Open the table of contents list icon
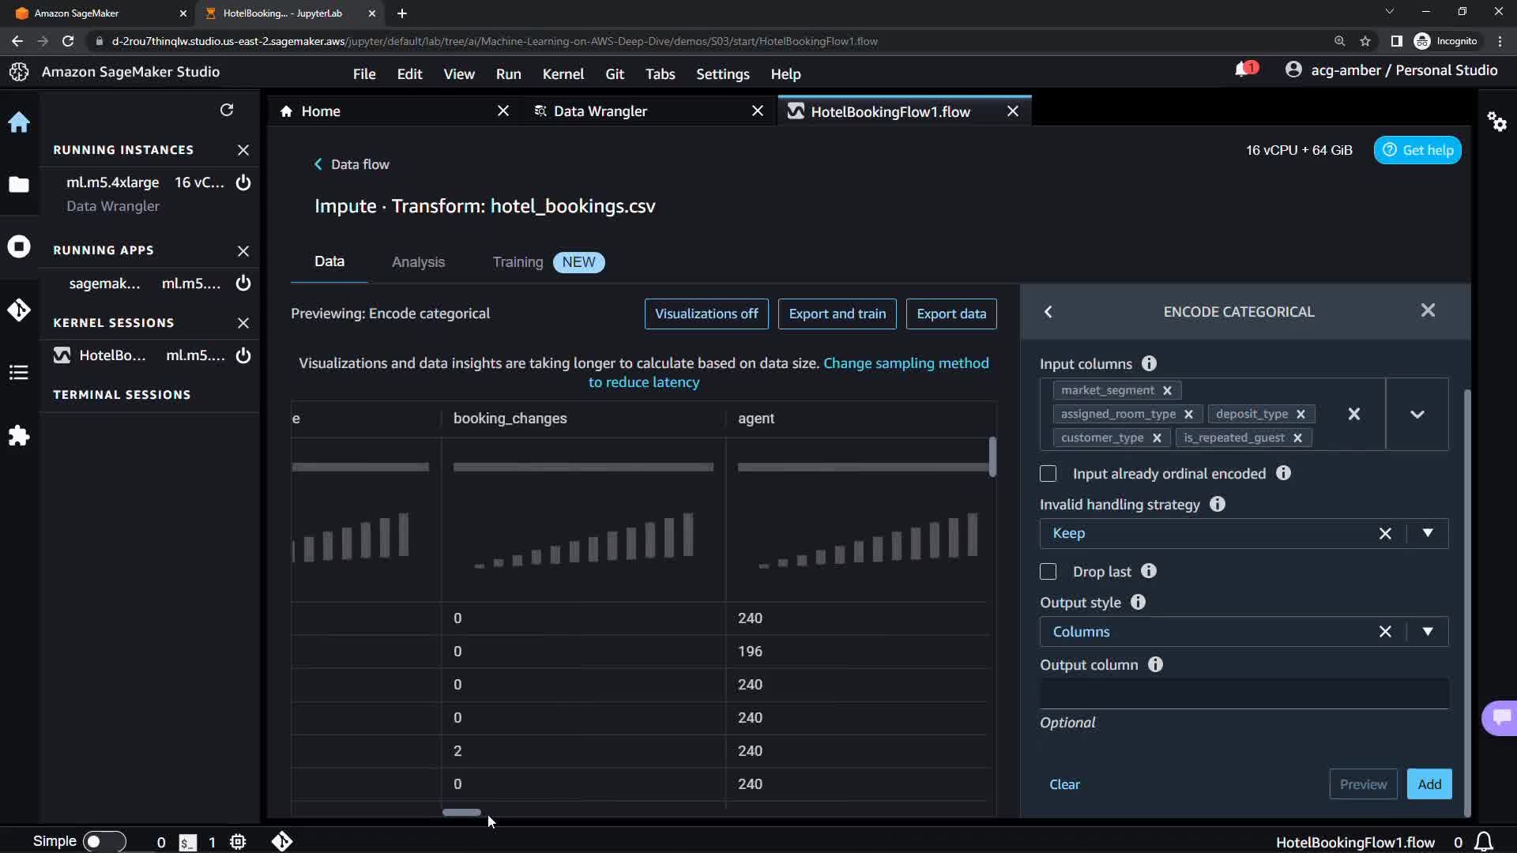Screen dimensions: 1517x853 19,372
